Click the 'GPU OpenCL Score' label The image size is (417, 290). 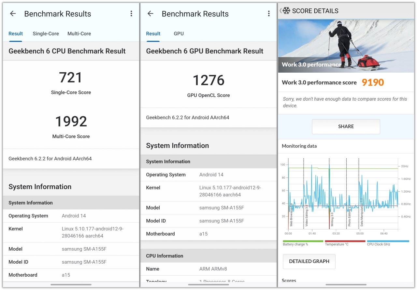point(208,95)
